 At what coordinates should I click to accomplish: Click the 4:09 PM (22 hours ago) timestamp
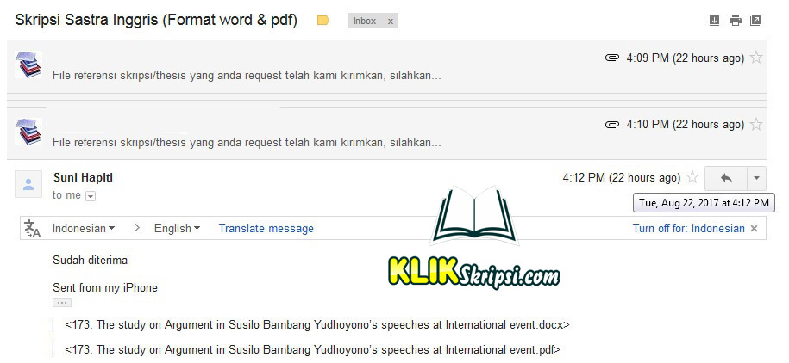pyautogui.click(x=685, y=58)
